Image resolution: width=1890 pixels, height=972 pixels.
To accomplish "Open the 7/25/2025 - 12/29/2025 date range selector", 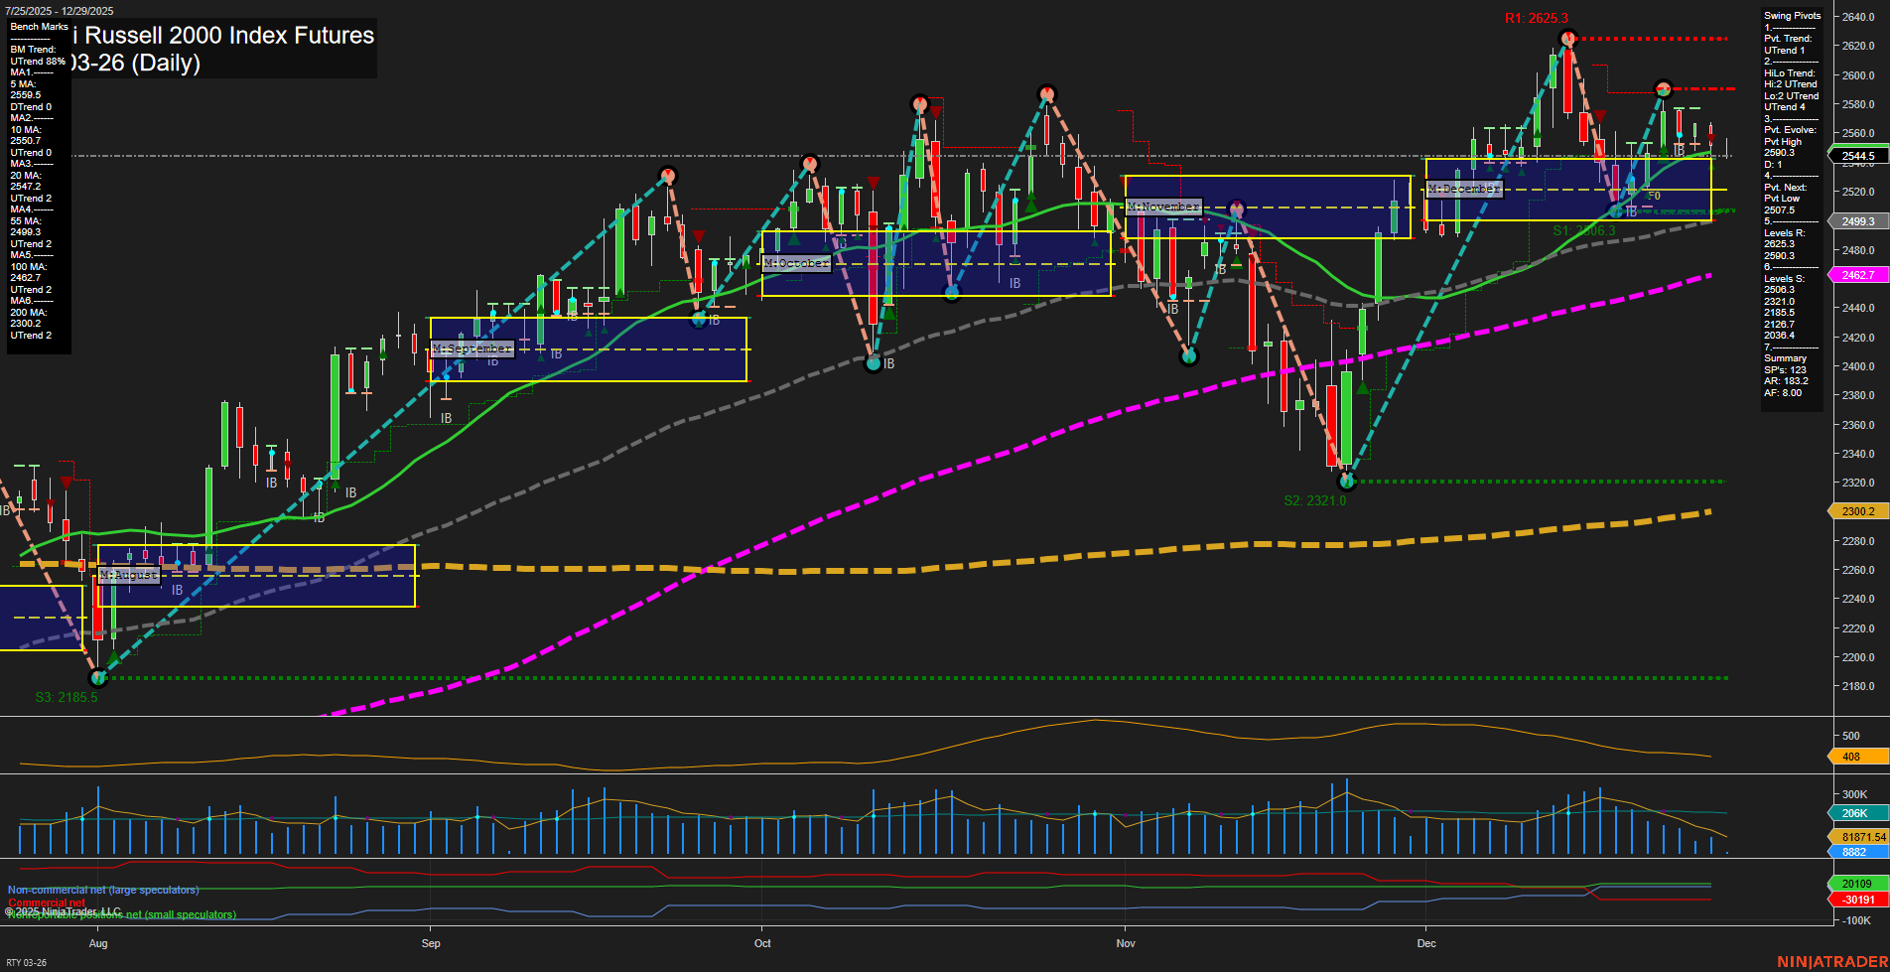I will (60, 9).
